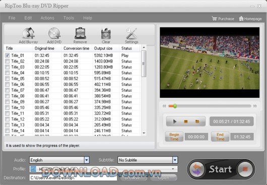The height and width of the screenshot is (185, 267).
Task: Click the Begin Time button
Action: pyautogui.click(x=174, y=137)
